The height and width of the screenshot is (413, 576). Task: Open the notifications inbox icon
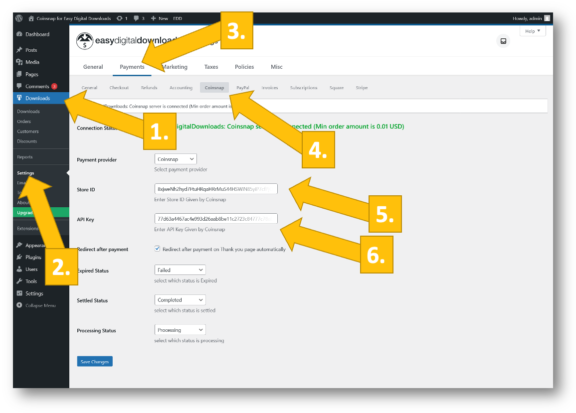(x=503, y=41)
